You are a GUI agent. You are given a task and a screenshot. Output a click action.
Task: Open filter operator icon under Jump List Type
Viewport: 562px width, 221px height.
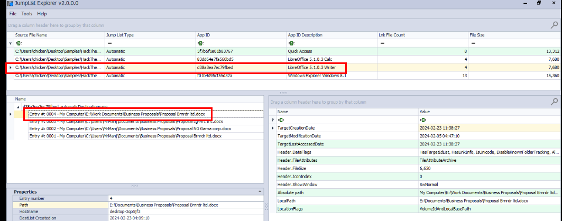[109, 43]
